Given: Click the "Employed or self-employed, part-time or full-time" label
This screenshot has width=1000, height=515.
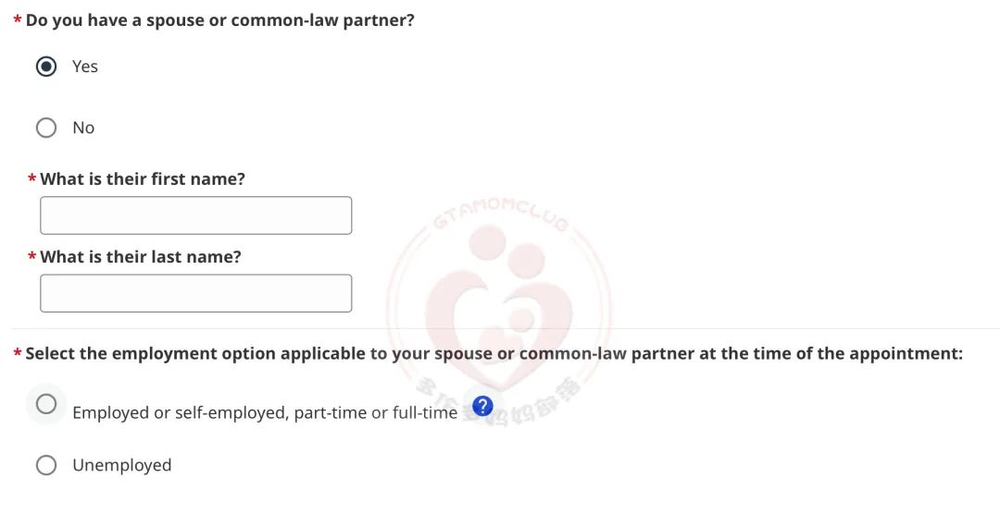Looking at the screenshot, I should tap(265, 413).
